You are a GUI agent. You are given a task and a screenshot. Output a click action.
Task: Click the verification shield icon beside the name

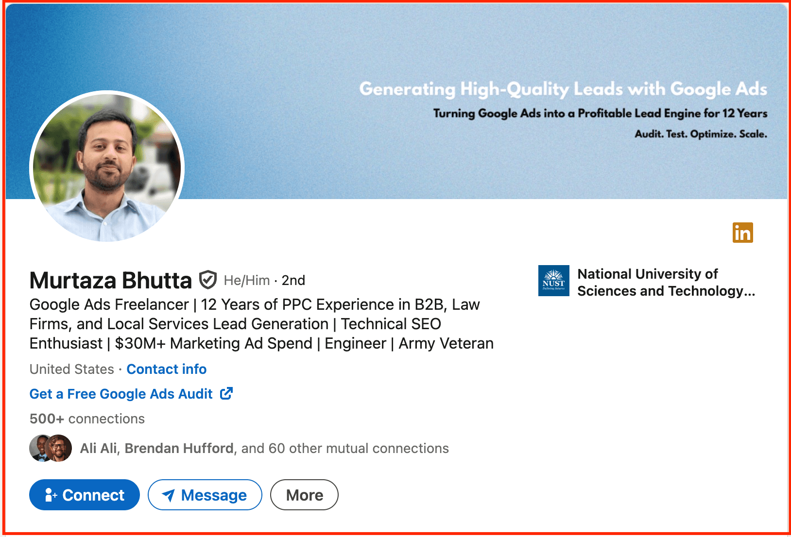tap(208, 280)
